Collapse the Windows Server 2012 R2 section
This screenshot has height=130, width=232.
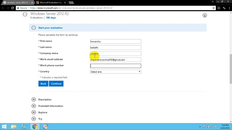(25, 14)
